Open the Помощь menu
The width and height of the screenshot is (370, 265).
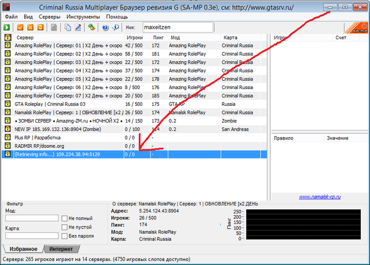point(117,17)
